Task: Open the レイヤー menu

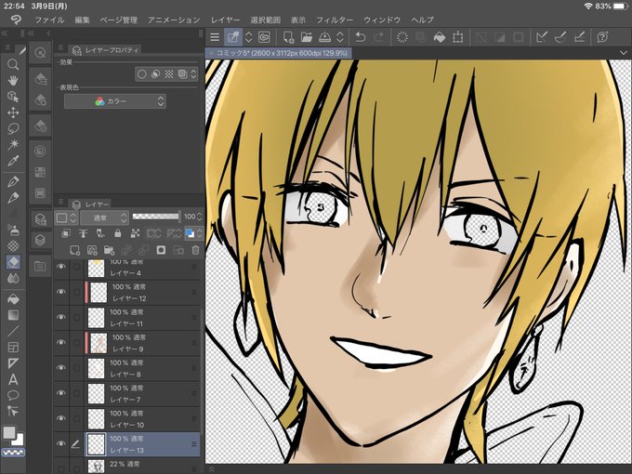Action: [x=225, y=20]
